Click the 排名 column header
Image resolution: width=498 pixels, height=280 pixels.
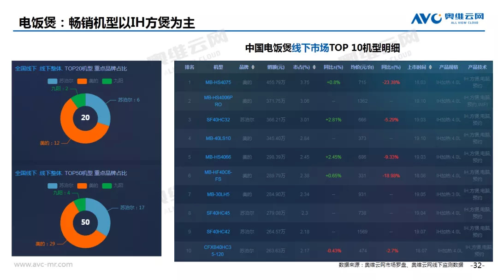[190, 67]
